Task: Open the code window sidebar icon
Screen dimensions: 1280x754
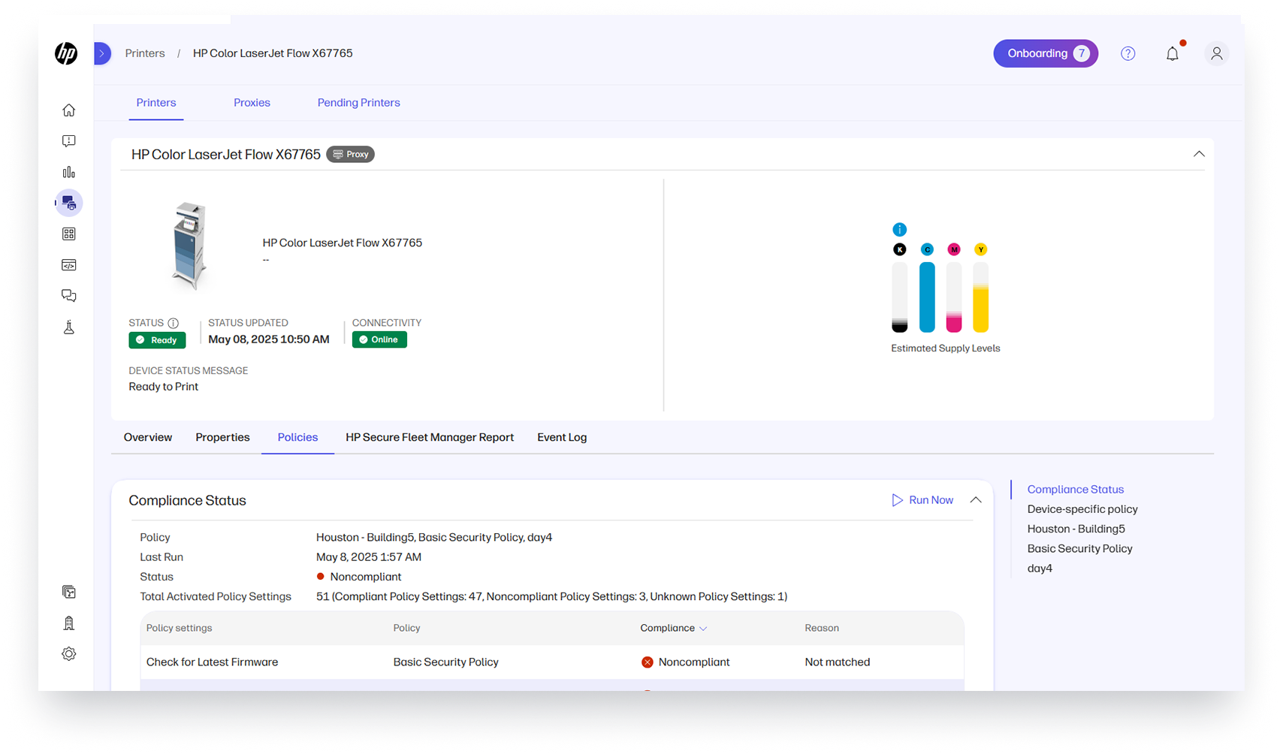Action: point(69,265)
